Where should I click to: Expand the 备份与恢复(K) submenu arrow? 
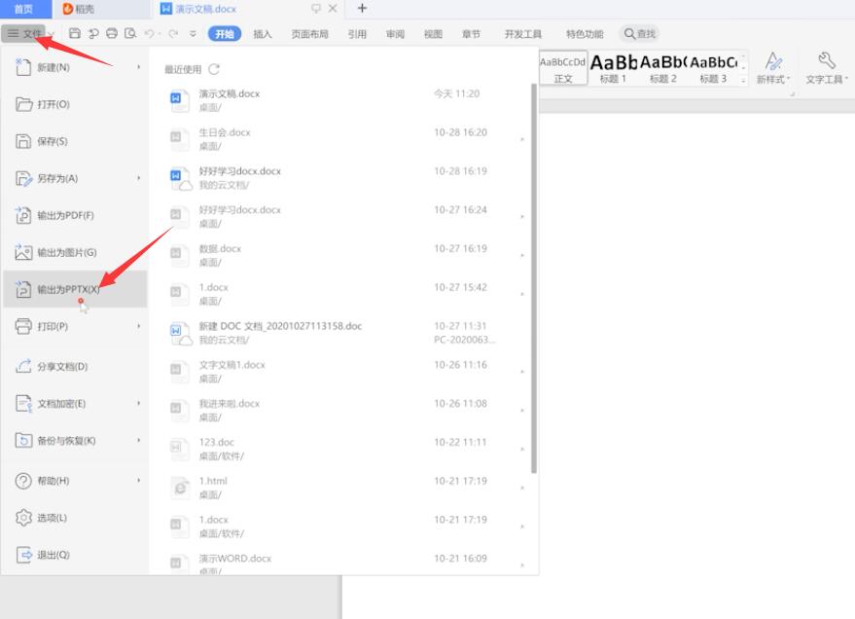click(x=138, y=441)
